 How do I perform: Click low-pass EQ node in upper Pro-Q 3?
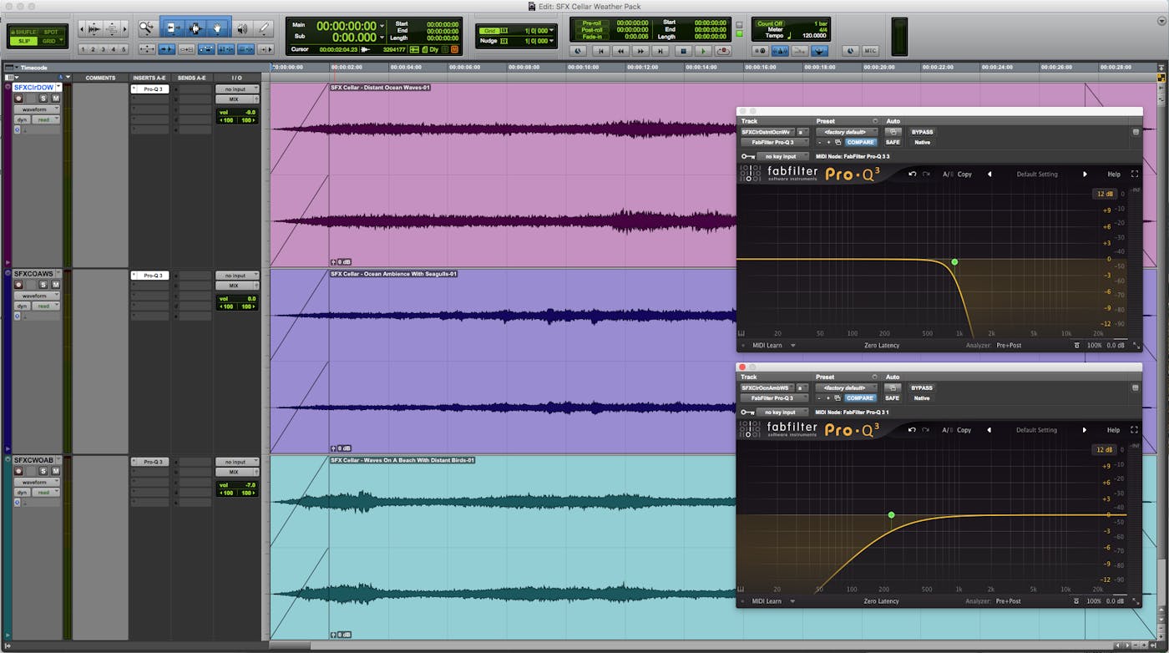(954, 262)
